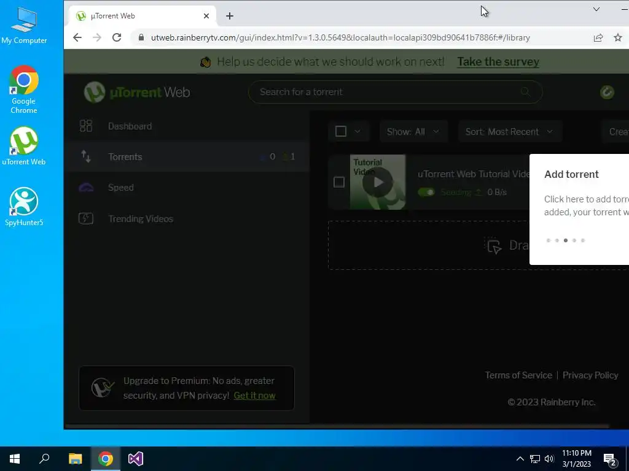Open Chrome's tab search chevron in title bar
Screen dimensions: 629x471
click(x=596, y=9)
